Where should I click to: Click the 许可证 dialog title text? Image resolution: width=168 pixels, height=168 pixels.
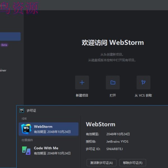(x=31, y=111)
